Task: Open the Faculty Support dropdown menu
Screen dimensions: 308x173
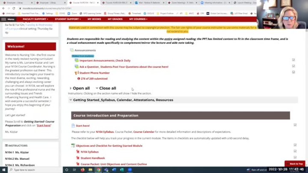Action: tap(36, 19)
